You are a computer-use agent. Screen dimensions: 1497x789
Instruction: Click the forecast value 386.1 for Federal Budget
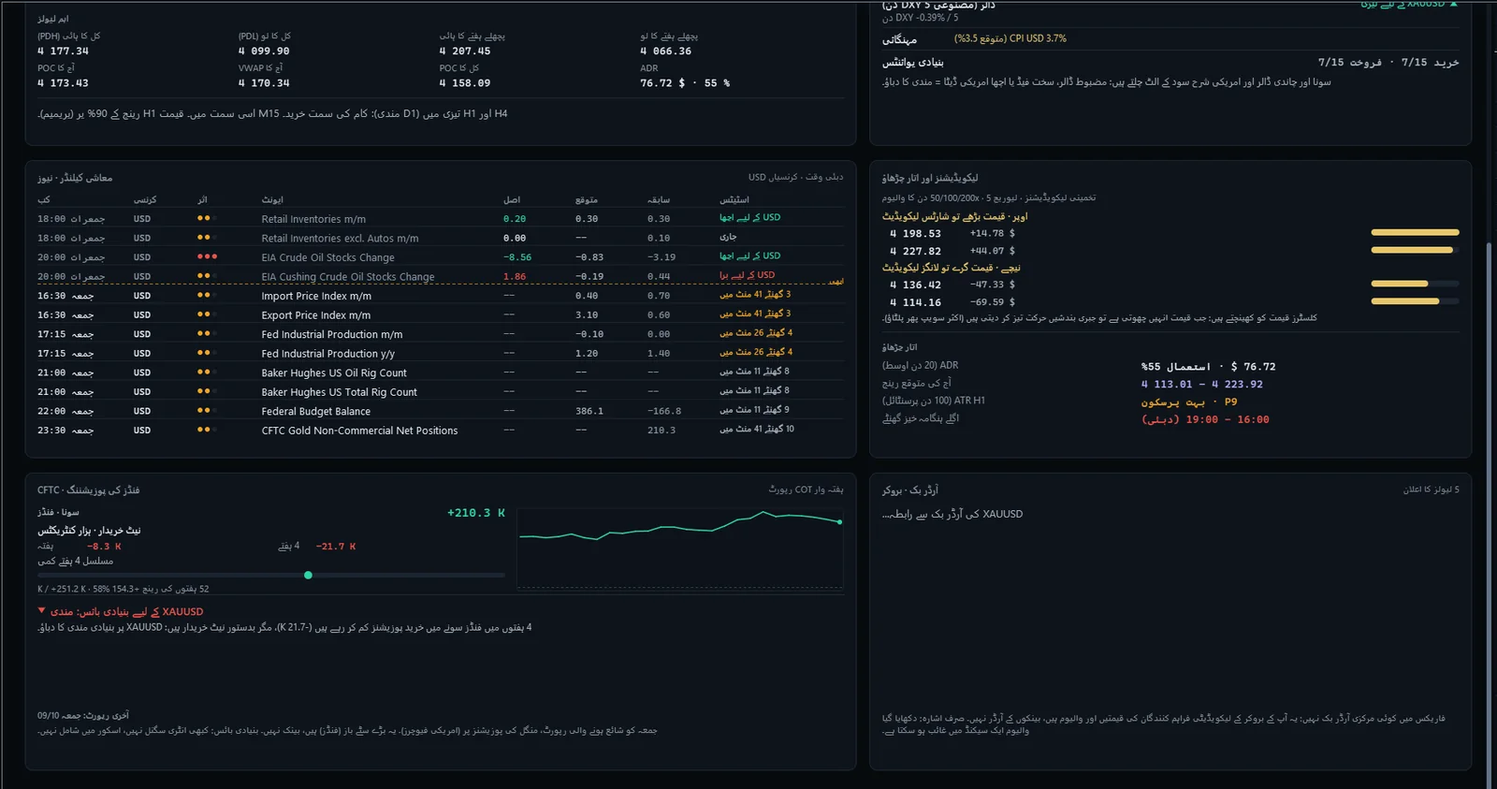point(589,411)
